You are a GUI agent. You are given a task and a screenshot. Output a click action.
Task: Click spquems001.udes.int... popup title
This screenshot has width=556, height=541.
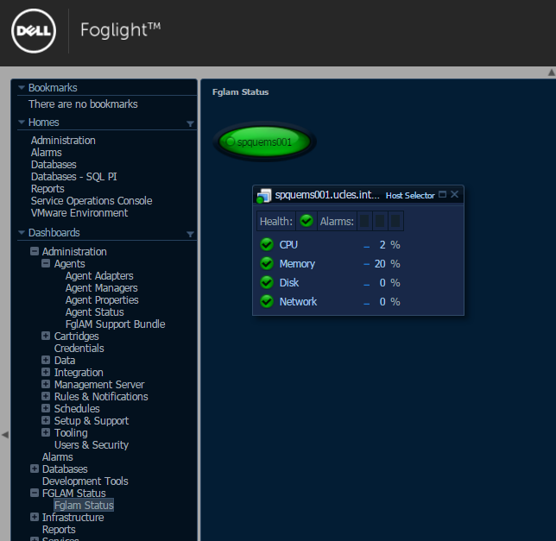327,194
